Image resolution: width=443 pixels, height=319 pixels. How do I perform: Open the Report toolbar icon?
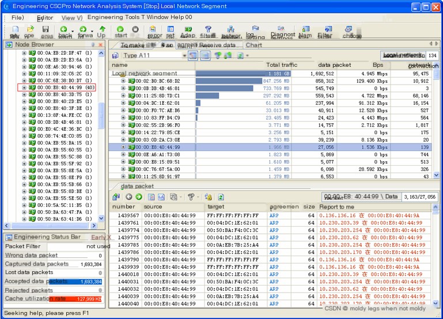[153, 29]
